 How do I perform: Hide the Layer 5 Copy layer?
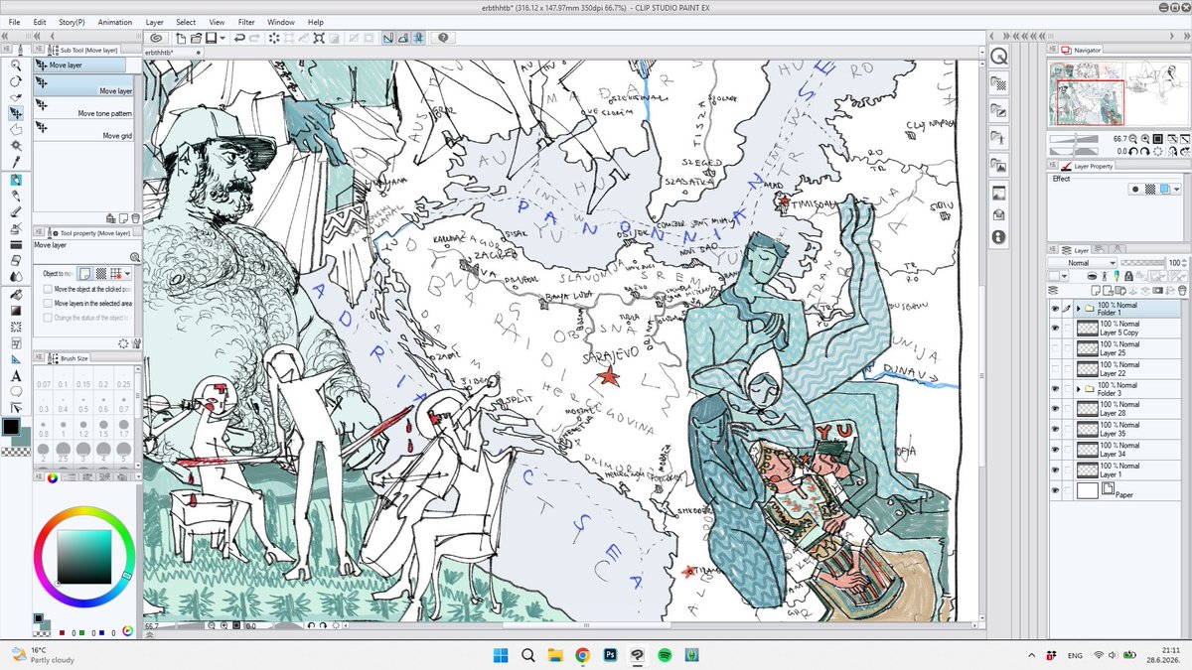(1055, 329)
